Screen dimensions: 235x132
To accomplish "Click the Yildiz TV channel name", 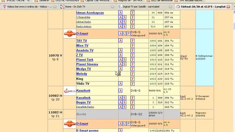I will coord(83,84).
